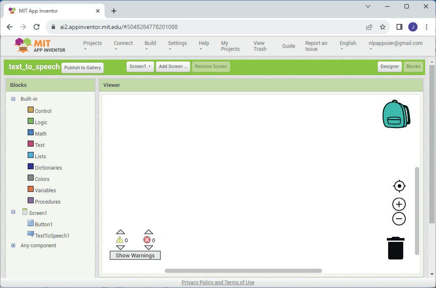Open the Dictionaries blocks category
436x288 pixels.
click(x=48, y=168)
